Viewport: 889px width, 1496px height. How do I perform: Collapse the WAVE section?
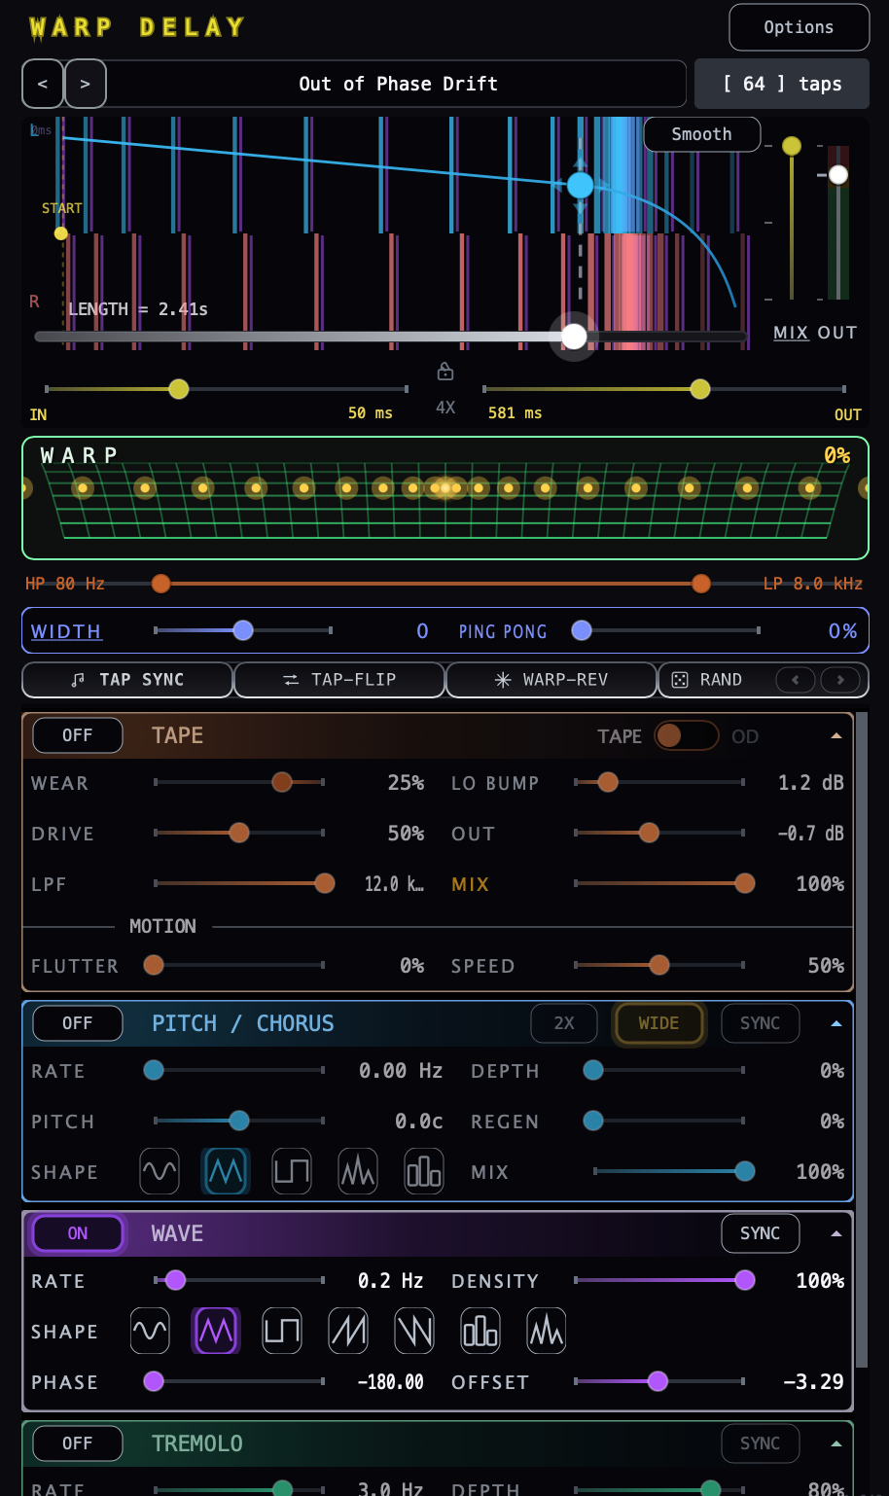point(836,1233)
